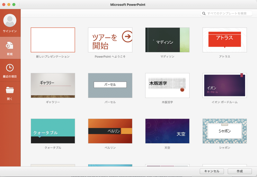Maximize the window with green button
Viewport: 257px width, 177px height.
click(14, 4)
